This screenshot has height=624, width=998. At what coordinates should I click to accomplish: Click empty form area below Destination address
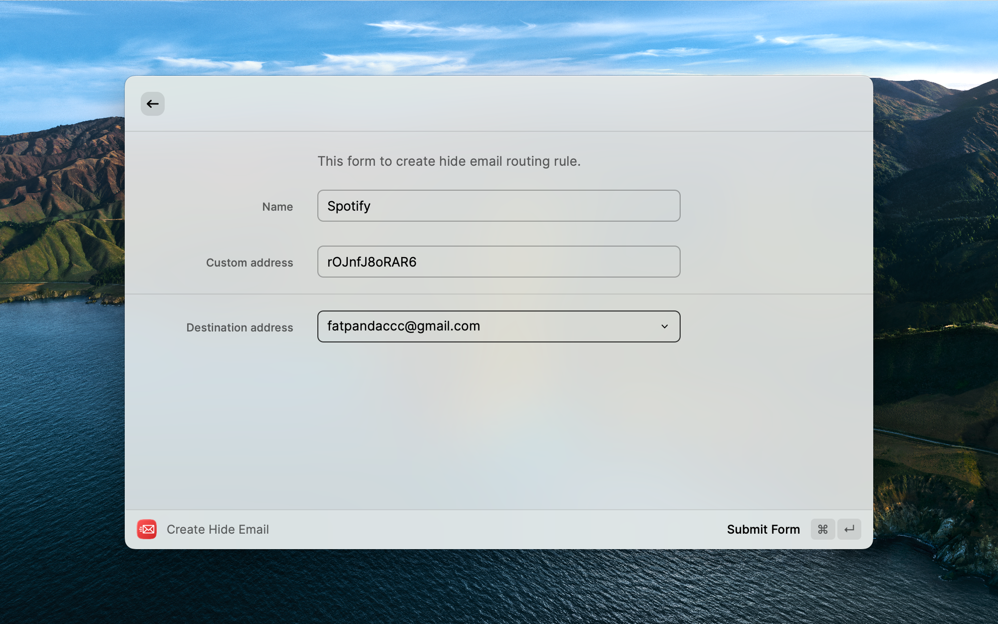coord(499,424)
